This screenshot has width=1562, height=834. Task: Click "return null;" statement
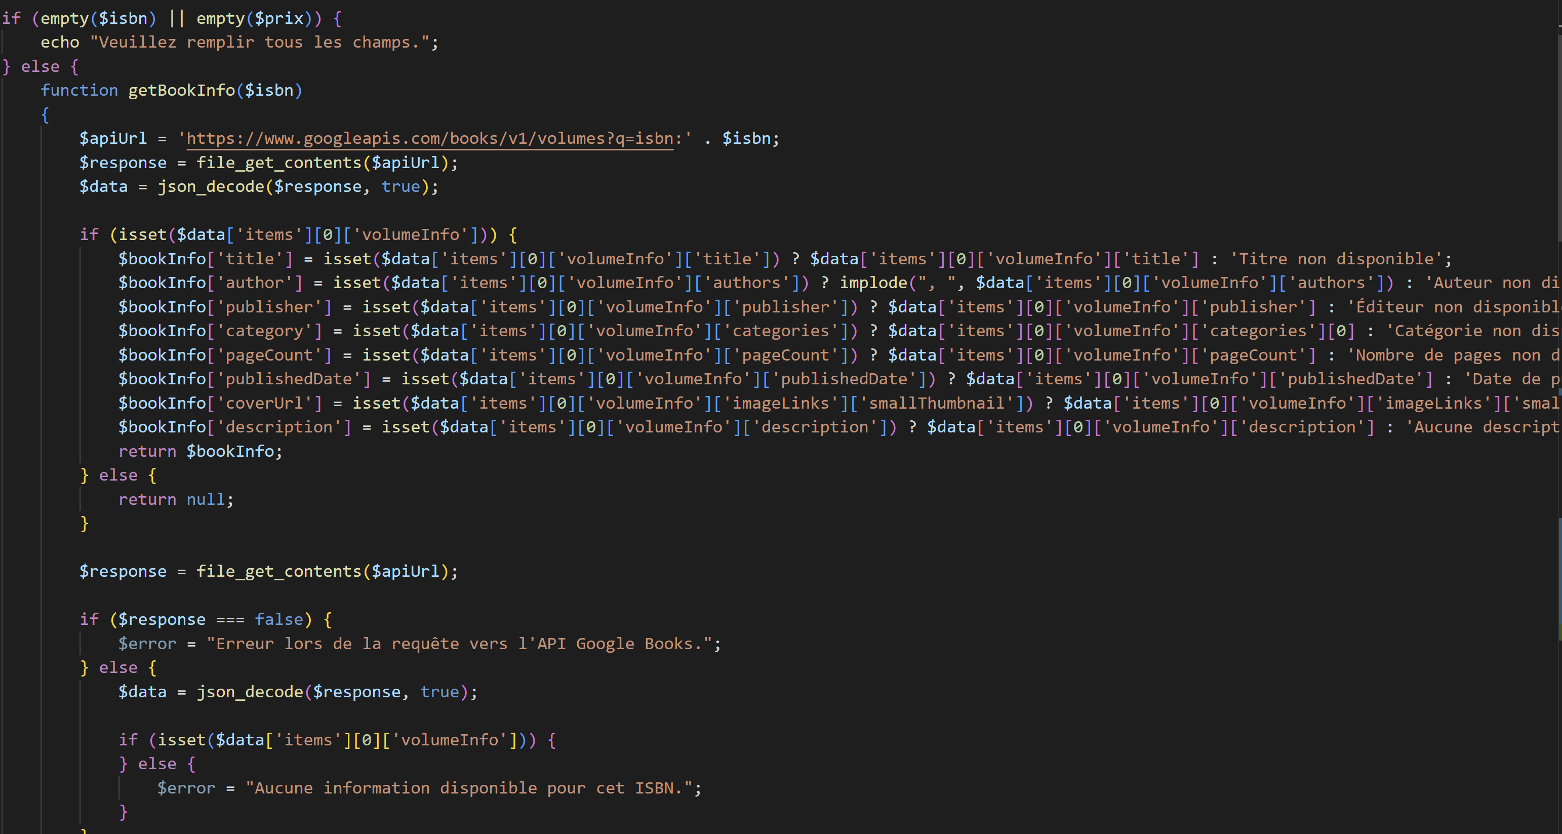(x=176, y=500)
